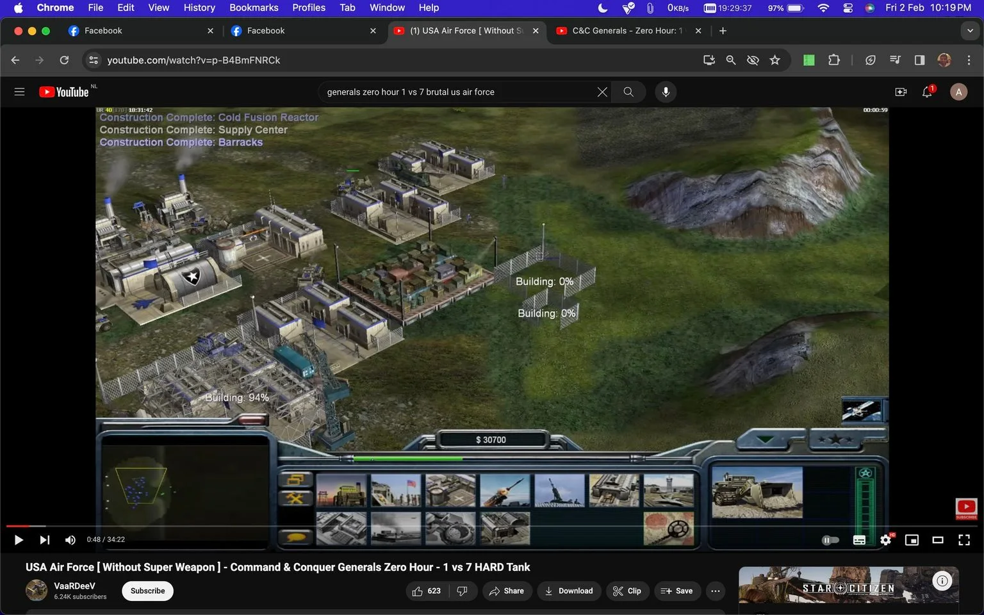
Task: Switch to miniplayer mode
Action: (x=912, y=540)
